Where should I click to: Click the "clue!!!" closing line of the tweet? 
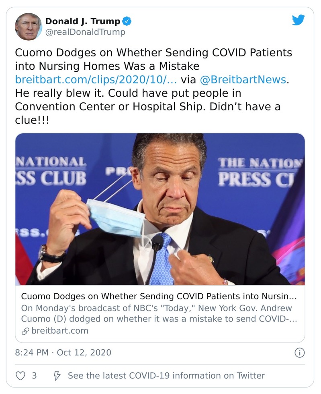32,120
